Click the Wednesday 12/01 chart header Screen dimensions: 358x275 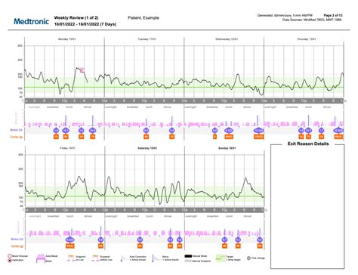[x=227, y=39]
